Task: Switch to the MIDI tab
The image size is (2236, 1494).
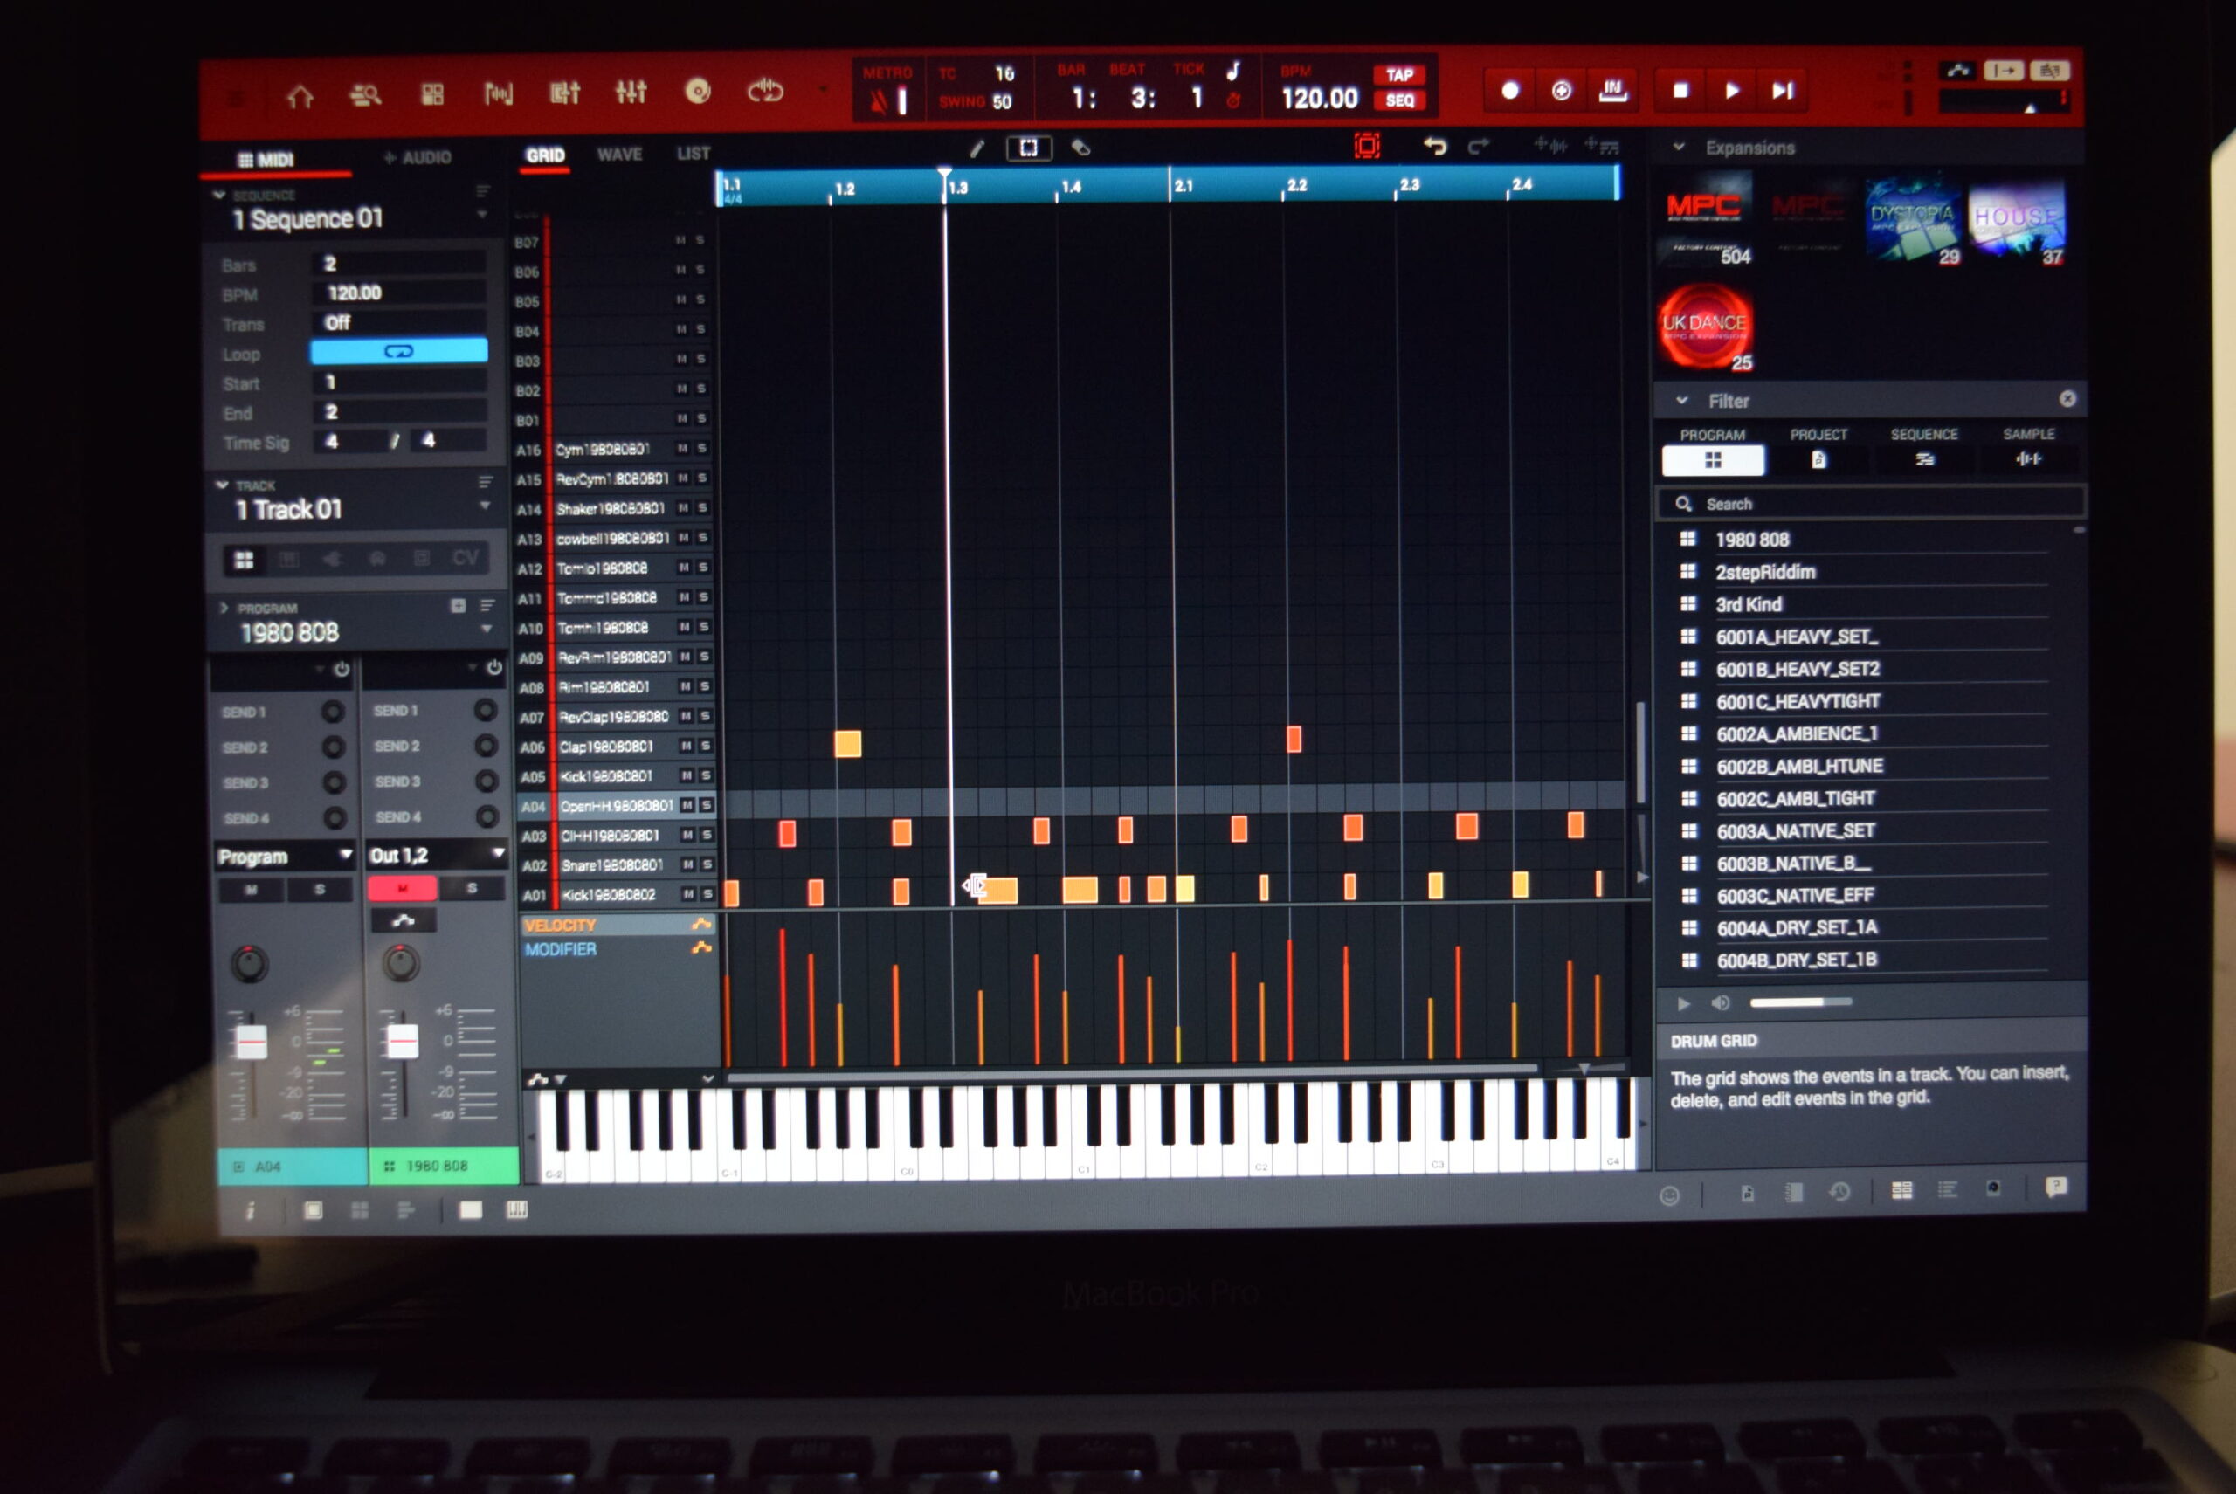Action: coord(266,159)
